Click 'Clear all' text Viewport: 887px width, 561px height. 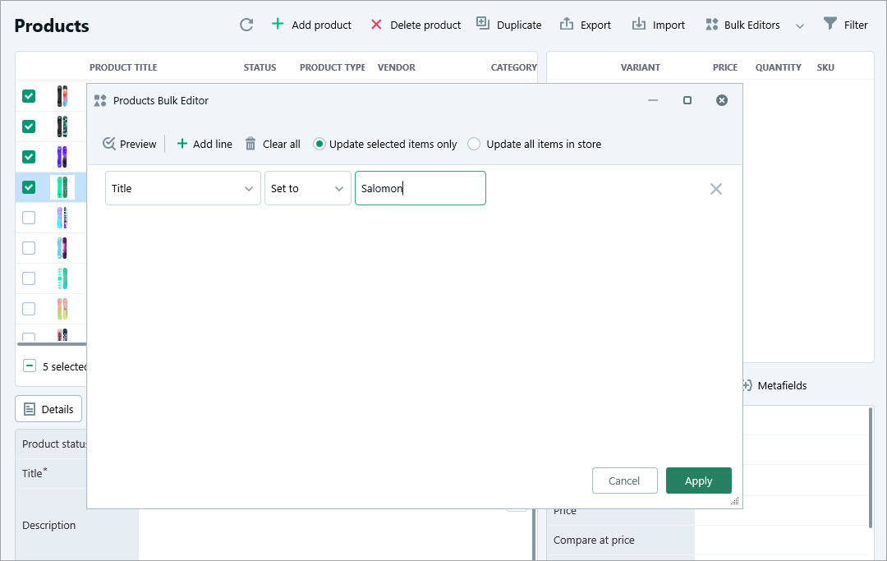tap(282, 145)
